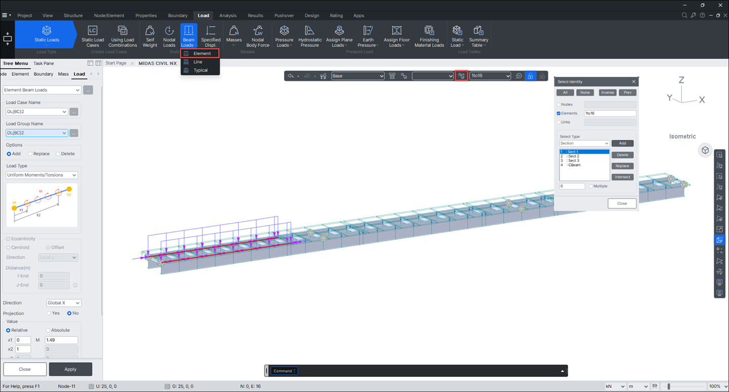Viewport: 729px width, 392px height.
Task: Enable the Nodes checkbox in Select Identity
Action: click(x=559, y=105)
